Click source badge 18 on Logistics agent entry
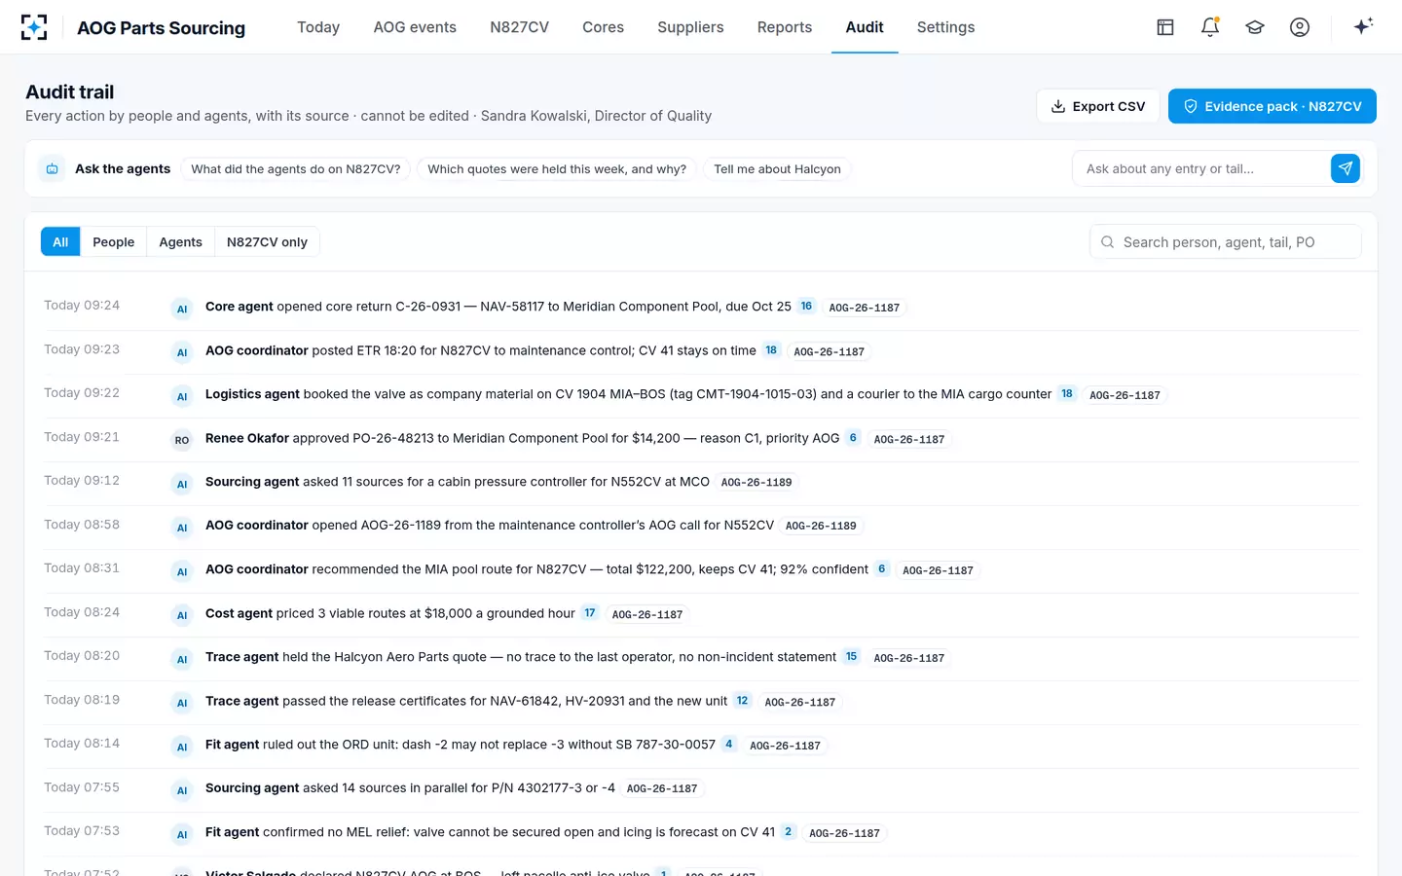The image size is (1402, 876). coord(1067,393)
